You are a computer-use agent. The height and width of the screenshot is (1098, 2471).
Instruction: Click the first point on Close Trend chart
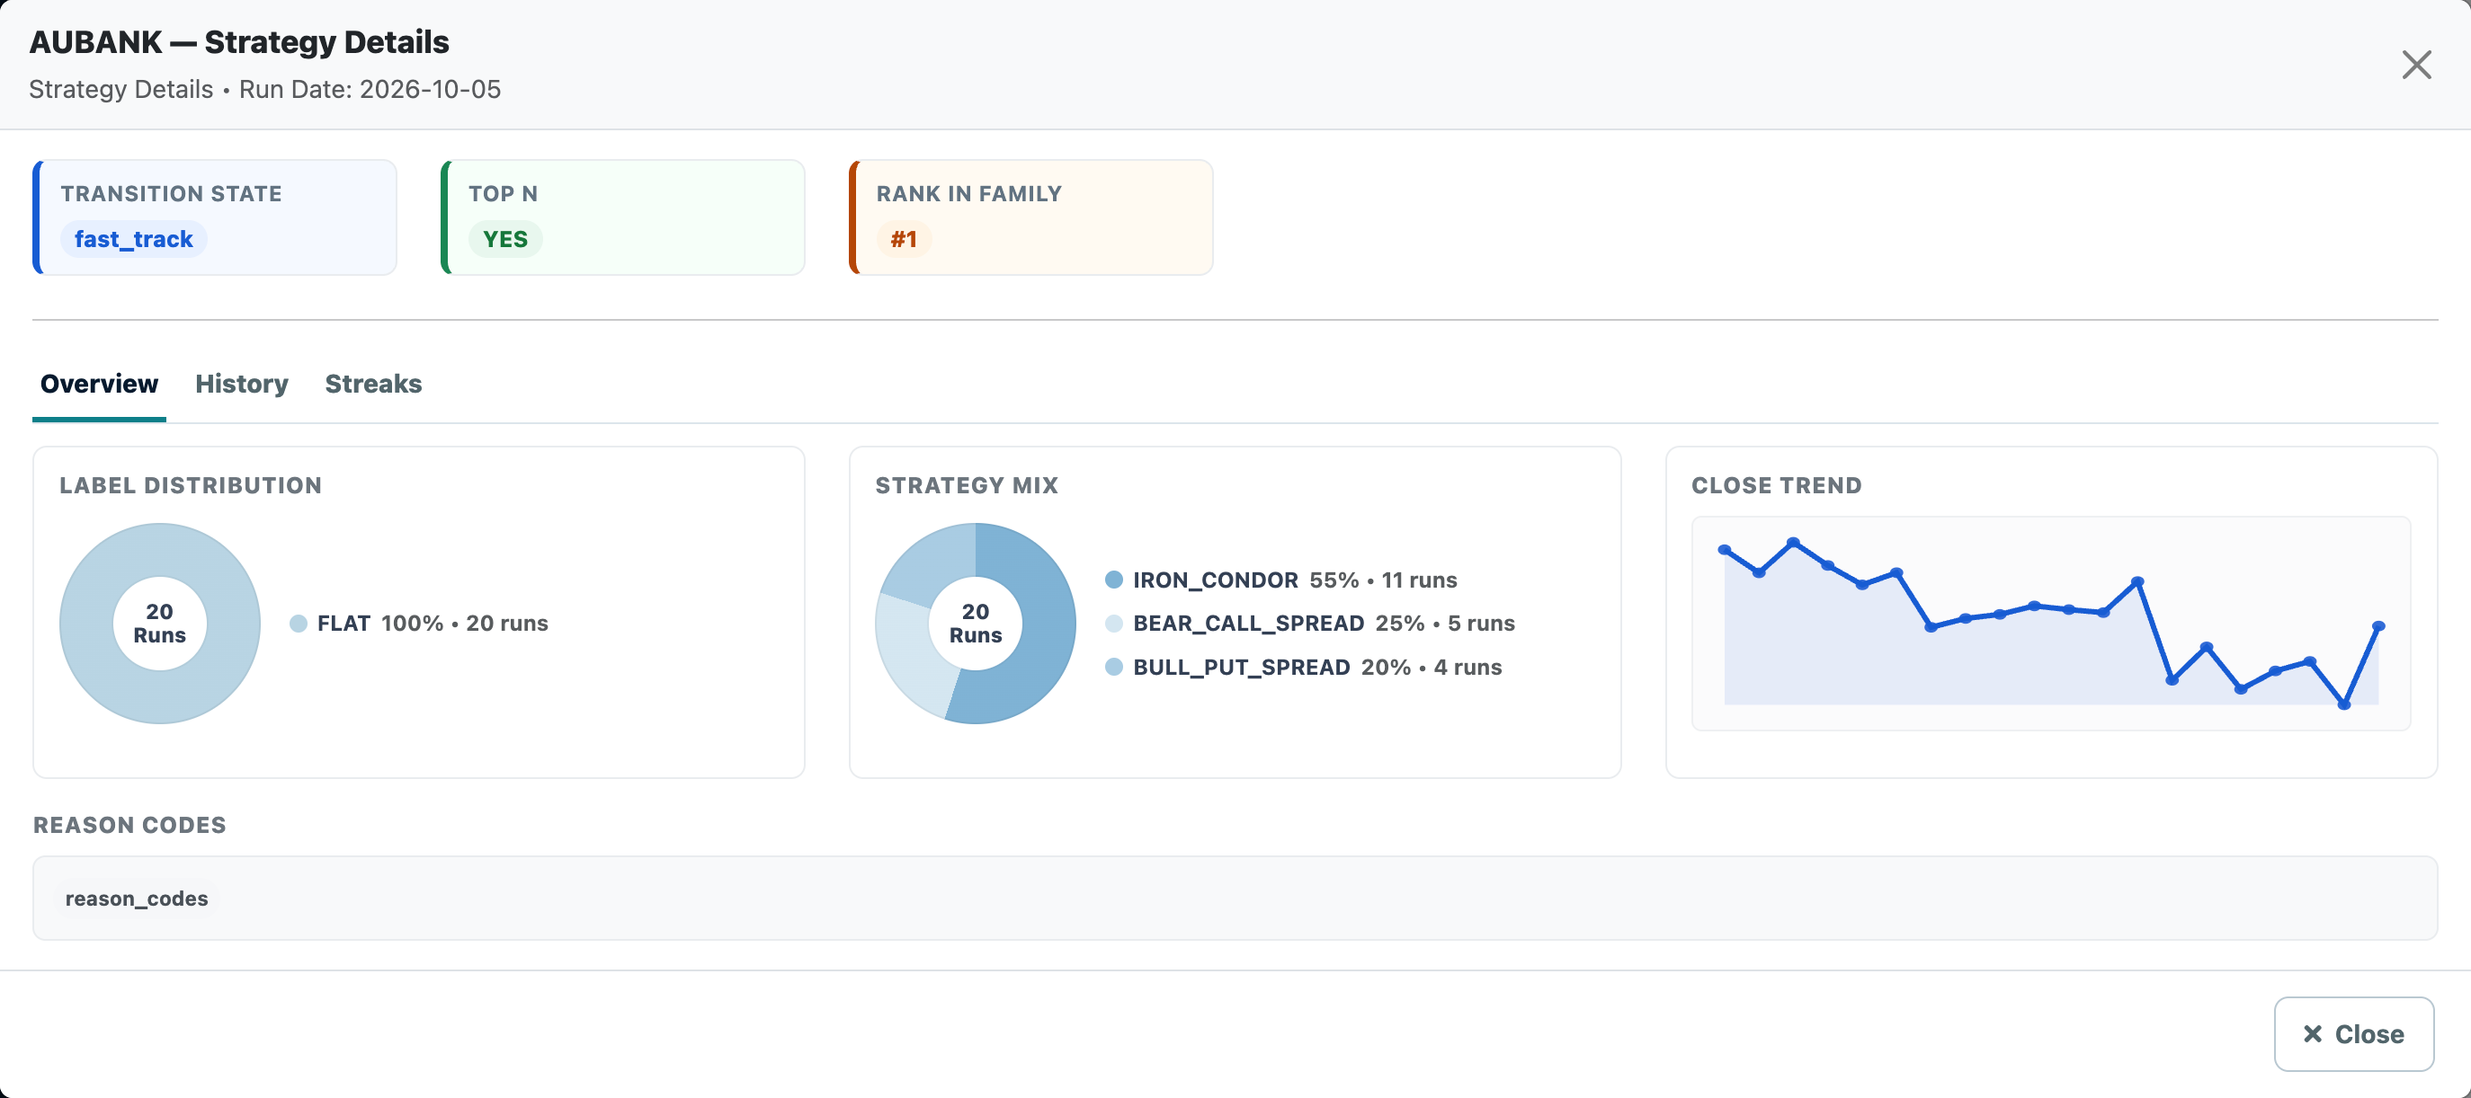coord(1724,550)
